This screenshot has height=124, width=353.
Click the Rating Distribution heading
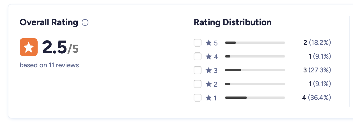[233, 22]
